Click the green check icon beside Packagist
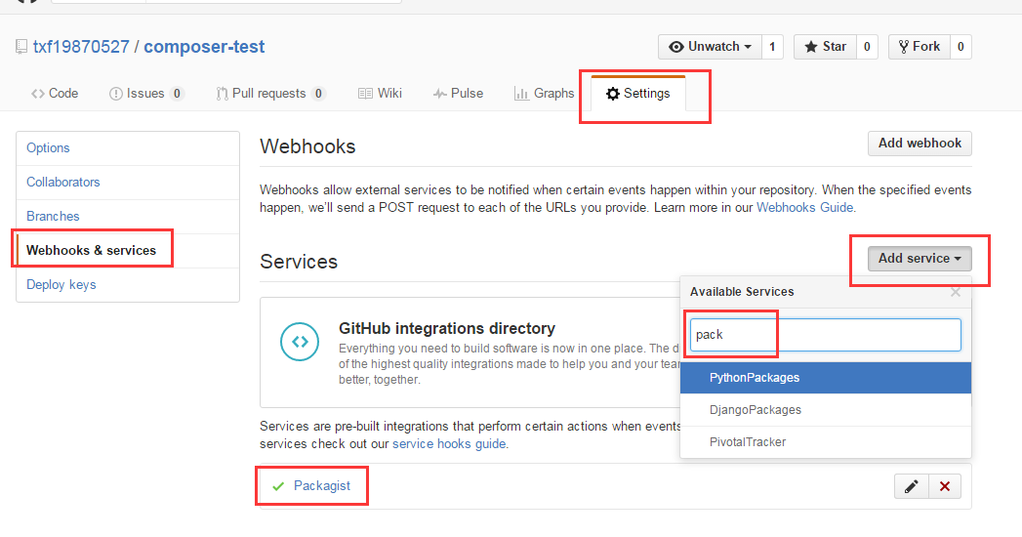Viewport: 1022px width, 537px height. [x=278, y=486]
